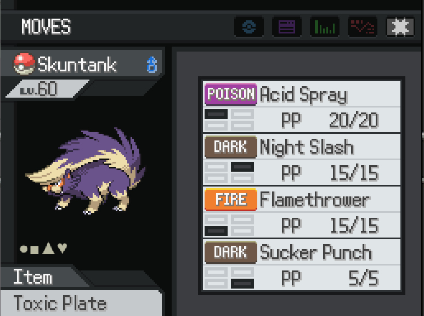Click the Toxic Plate held item
424x316 pixels.
tap(60, 303)
